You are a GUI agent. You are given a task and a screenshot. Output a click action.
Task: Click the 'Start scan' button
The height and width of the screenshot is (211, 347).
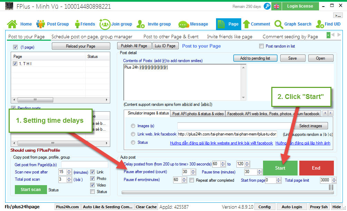(31, 190)
